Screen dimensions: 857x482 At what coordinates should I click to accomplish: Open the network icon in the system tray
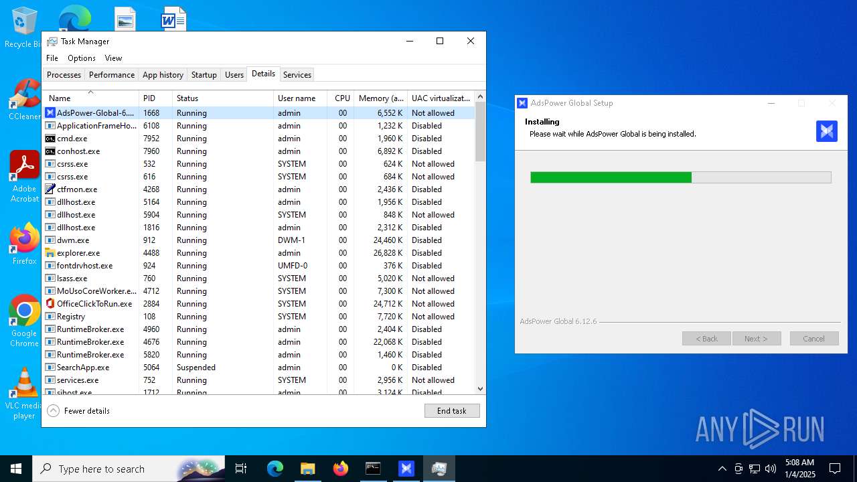click(755, 469)
